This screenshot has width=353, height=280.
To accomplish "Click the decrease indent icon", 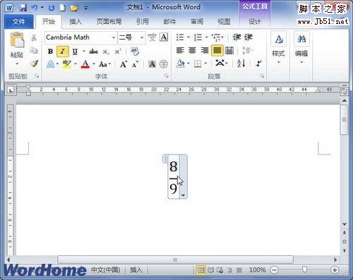I will [237, 37].
